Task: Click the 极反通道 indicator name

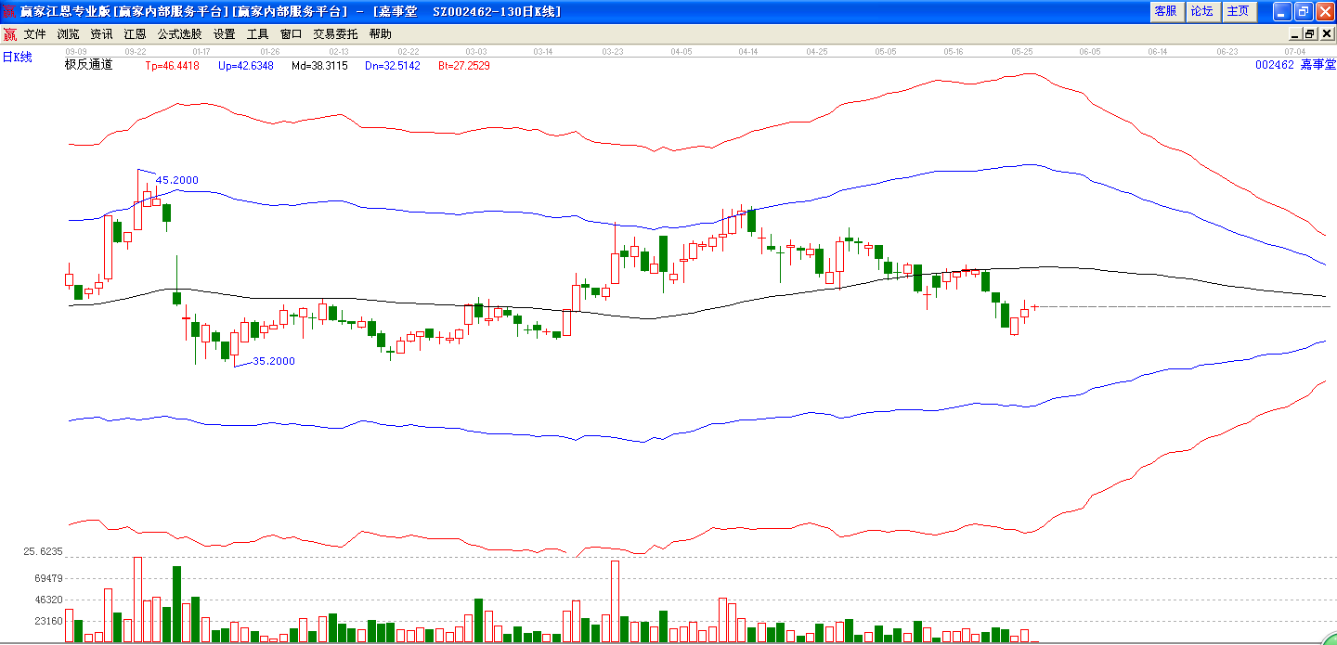Action: click(88, 65)
